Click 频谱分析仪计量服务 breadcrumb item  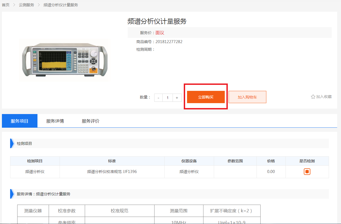click(x=61, y=5)
